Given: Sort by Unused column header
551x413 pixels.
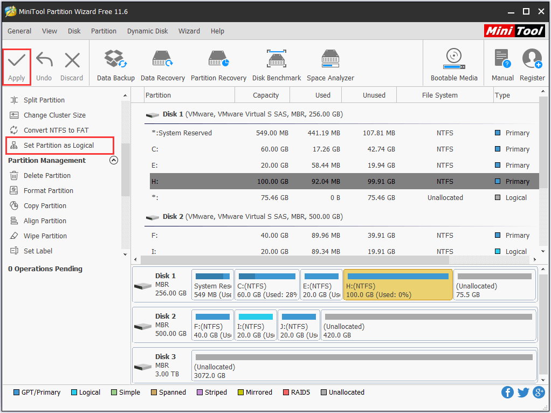Looking at the screenshot, I should 369,95.
